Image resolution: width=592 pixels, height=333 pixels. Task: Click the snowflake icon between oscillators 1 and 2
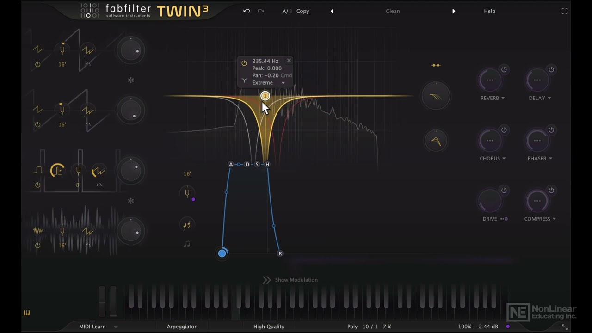point(131,80)
